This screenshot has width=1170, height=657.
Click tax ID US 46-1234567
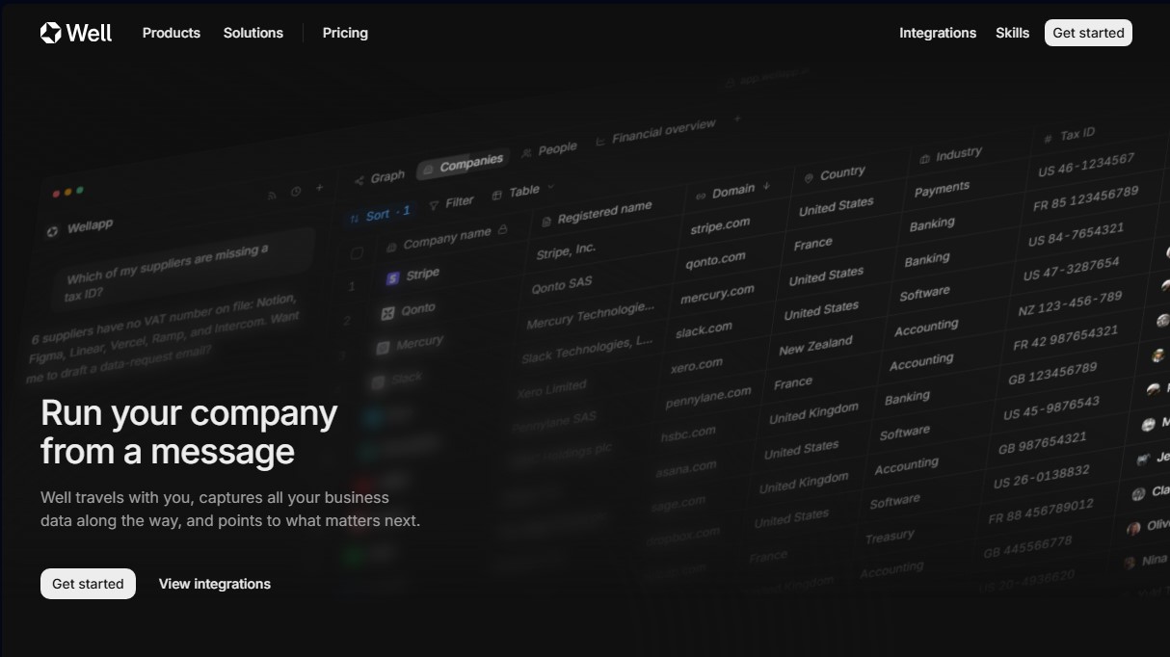1086,166
